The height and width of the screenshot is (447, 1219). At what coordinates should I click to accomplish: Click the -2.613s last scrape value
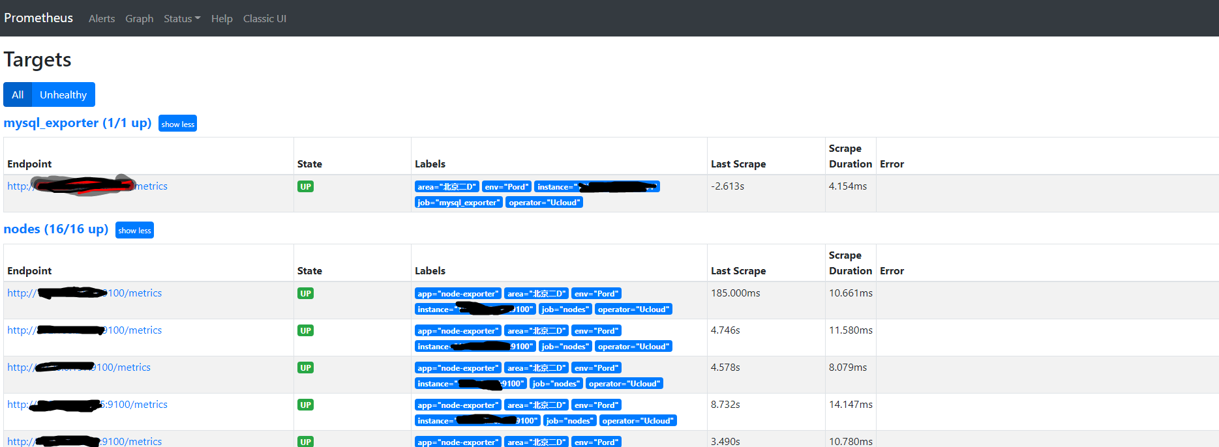click(727, 186)
